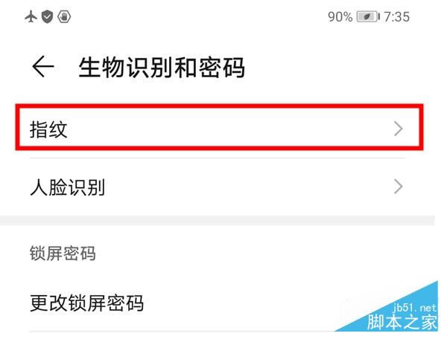The image size is (447, 339).
Task: Tap the hand gesture status icon
Action: coord(64,17)
